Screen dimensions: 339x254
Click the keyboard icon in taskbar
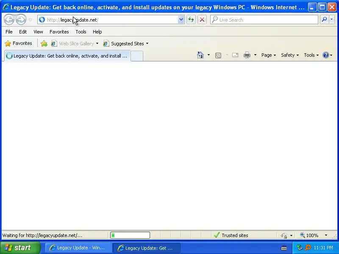pyautogui.click(x=284, y=248)
